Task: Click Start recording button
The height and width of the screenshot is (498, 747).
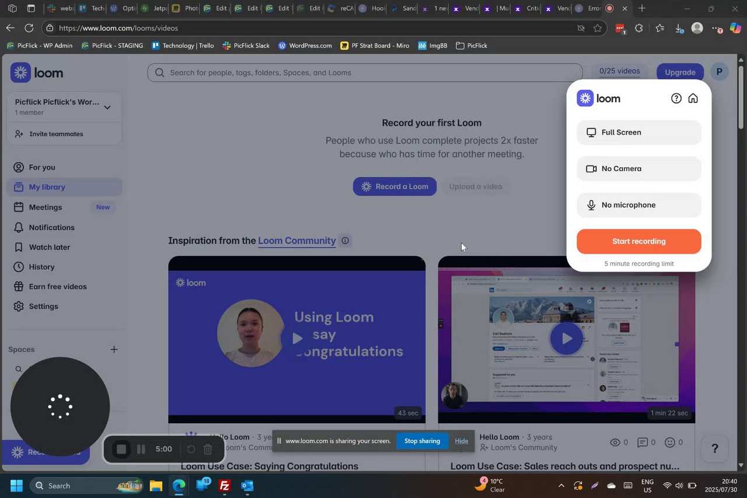Action: (x=639, y=241)
